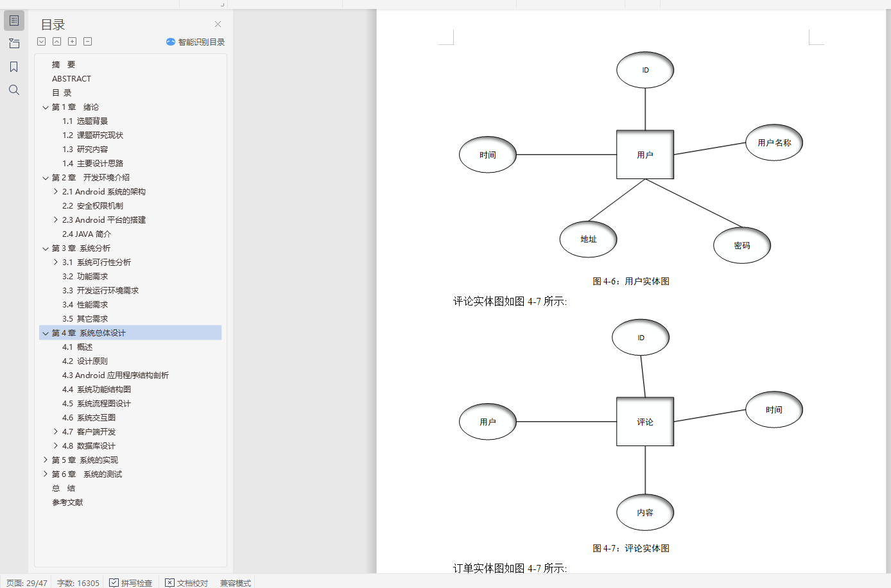This screenshot has width=891, height=588.
Task: Expand the 3.1 系统可行性分析 node
Action: [x=56, y=263]
